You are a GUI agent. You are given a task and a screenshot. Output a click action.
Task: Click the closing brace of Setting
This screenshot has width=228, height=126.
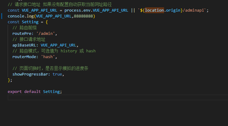click(x=9, y=80)
